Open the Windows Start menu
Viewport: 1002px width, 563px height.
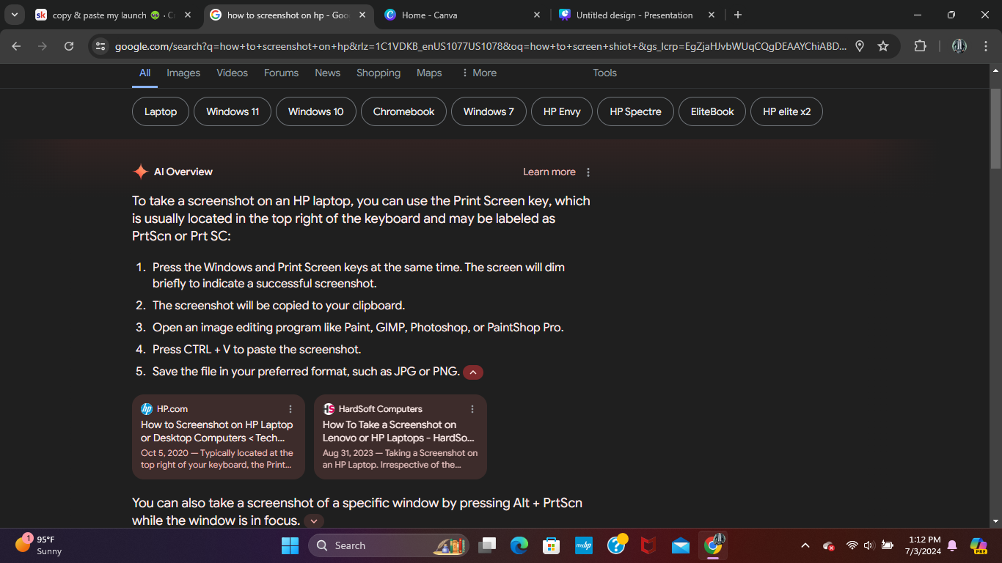pyautogui.click(x=290, y=545)
